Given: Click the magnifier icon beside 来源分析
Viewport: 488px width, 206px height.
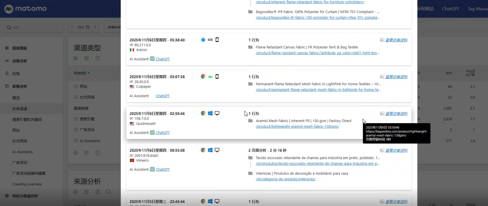Looking at the screenshot, I should [108, 192].
